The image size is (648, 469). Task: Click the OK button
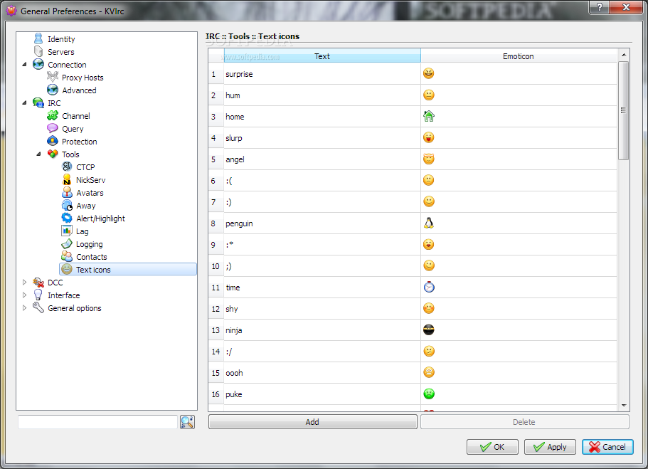pos(492,447)
